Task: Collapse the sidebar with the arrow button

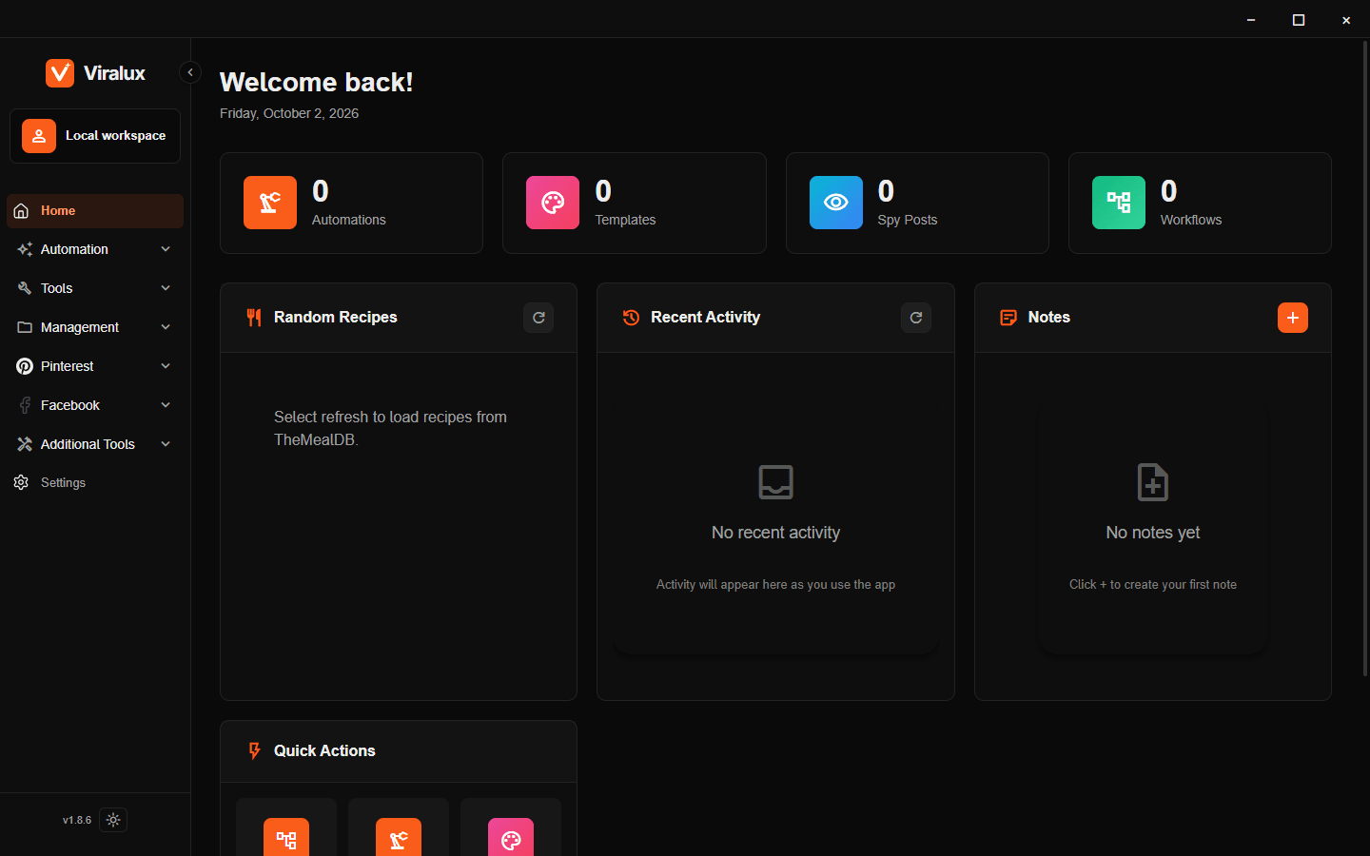Action: pos(190,72)
